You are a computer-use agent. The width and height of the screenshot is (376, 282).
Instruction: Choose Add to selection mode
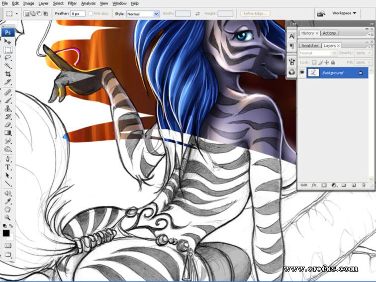point(33,13)
